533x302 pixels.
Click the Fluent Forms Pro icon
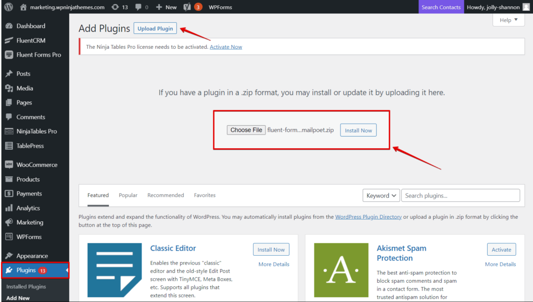(9, 55)
